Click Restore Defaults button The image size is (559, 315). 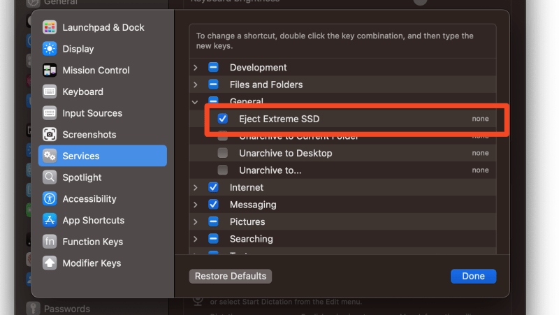231,276
